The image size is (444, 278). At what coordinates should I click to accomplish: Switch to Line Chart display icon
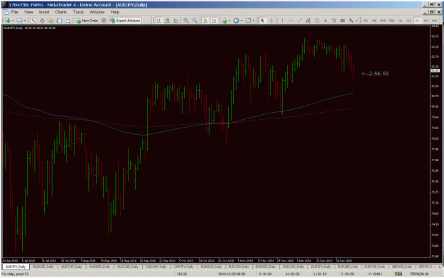176,21
